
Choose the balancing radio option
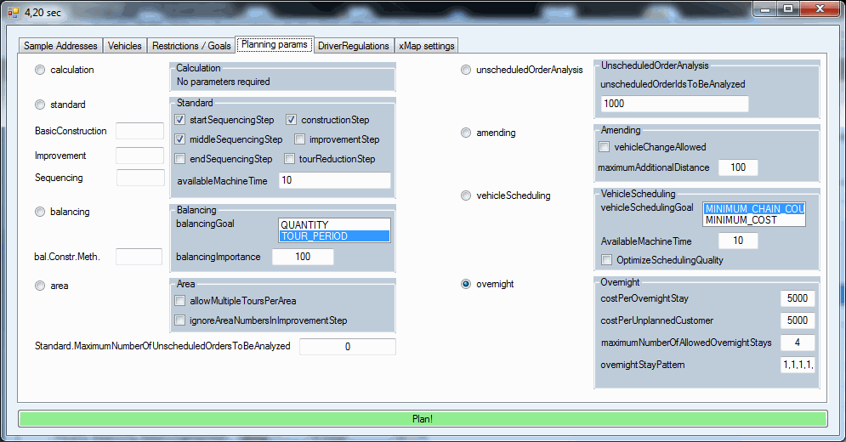pos(40,212)
